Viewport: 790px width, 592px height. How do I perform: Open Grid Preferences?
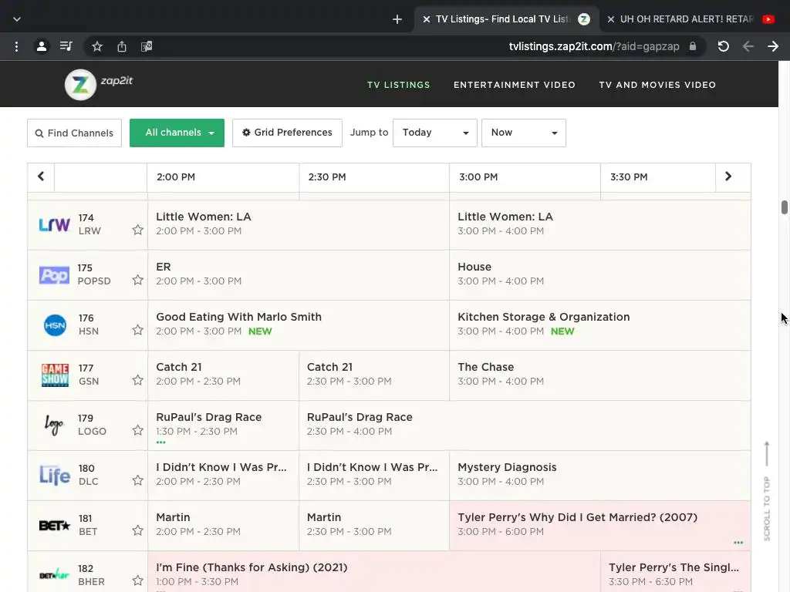(x=287, y=133)
